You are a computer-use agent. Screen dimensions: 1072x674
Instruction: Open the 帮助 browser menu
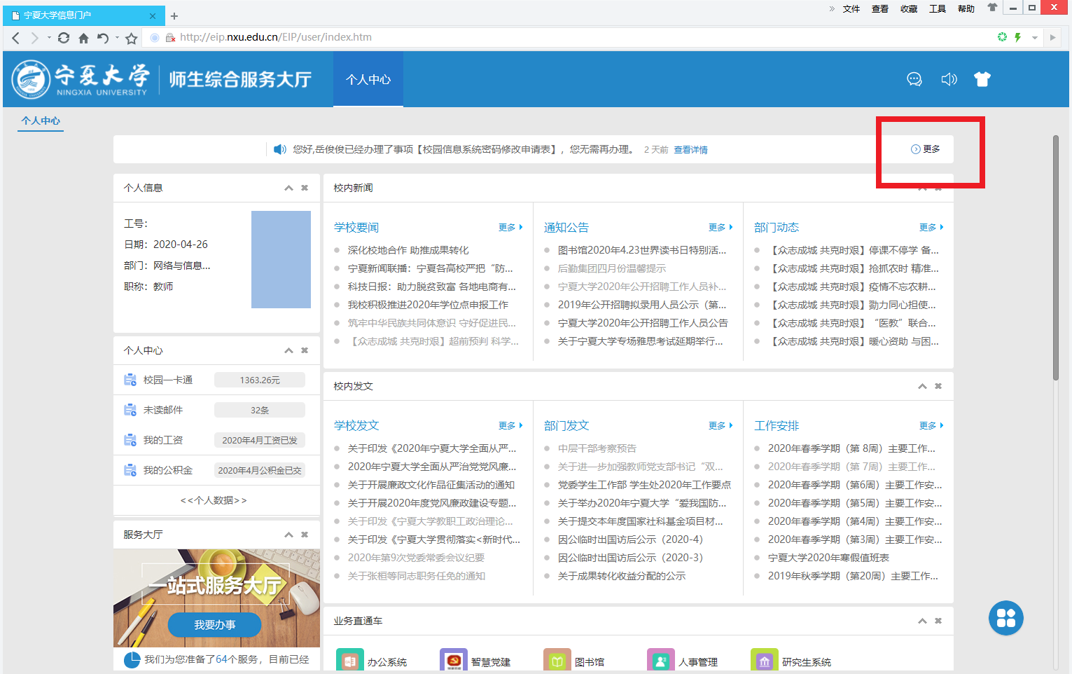[x=966, y=9]
